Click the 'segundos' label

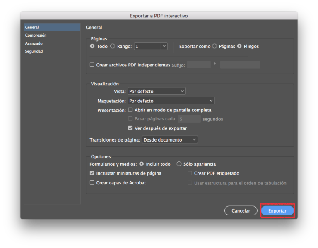[x=213, y=119]
